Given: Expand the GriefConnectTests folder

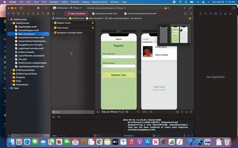Looking at the screenshot, I should point(11,70).
